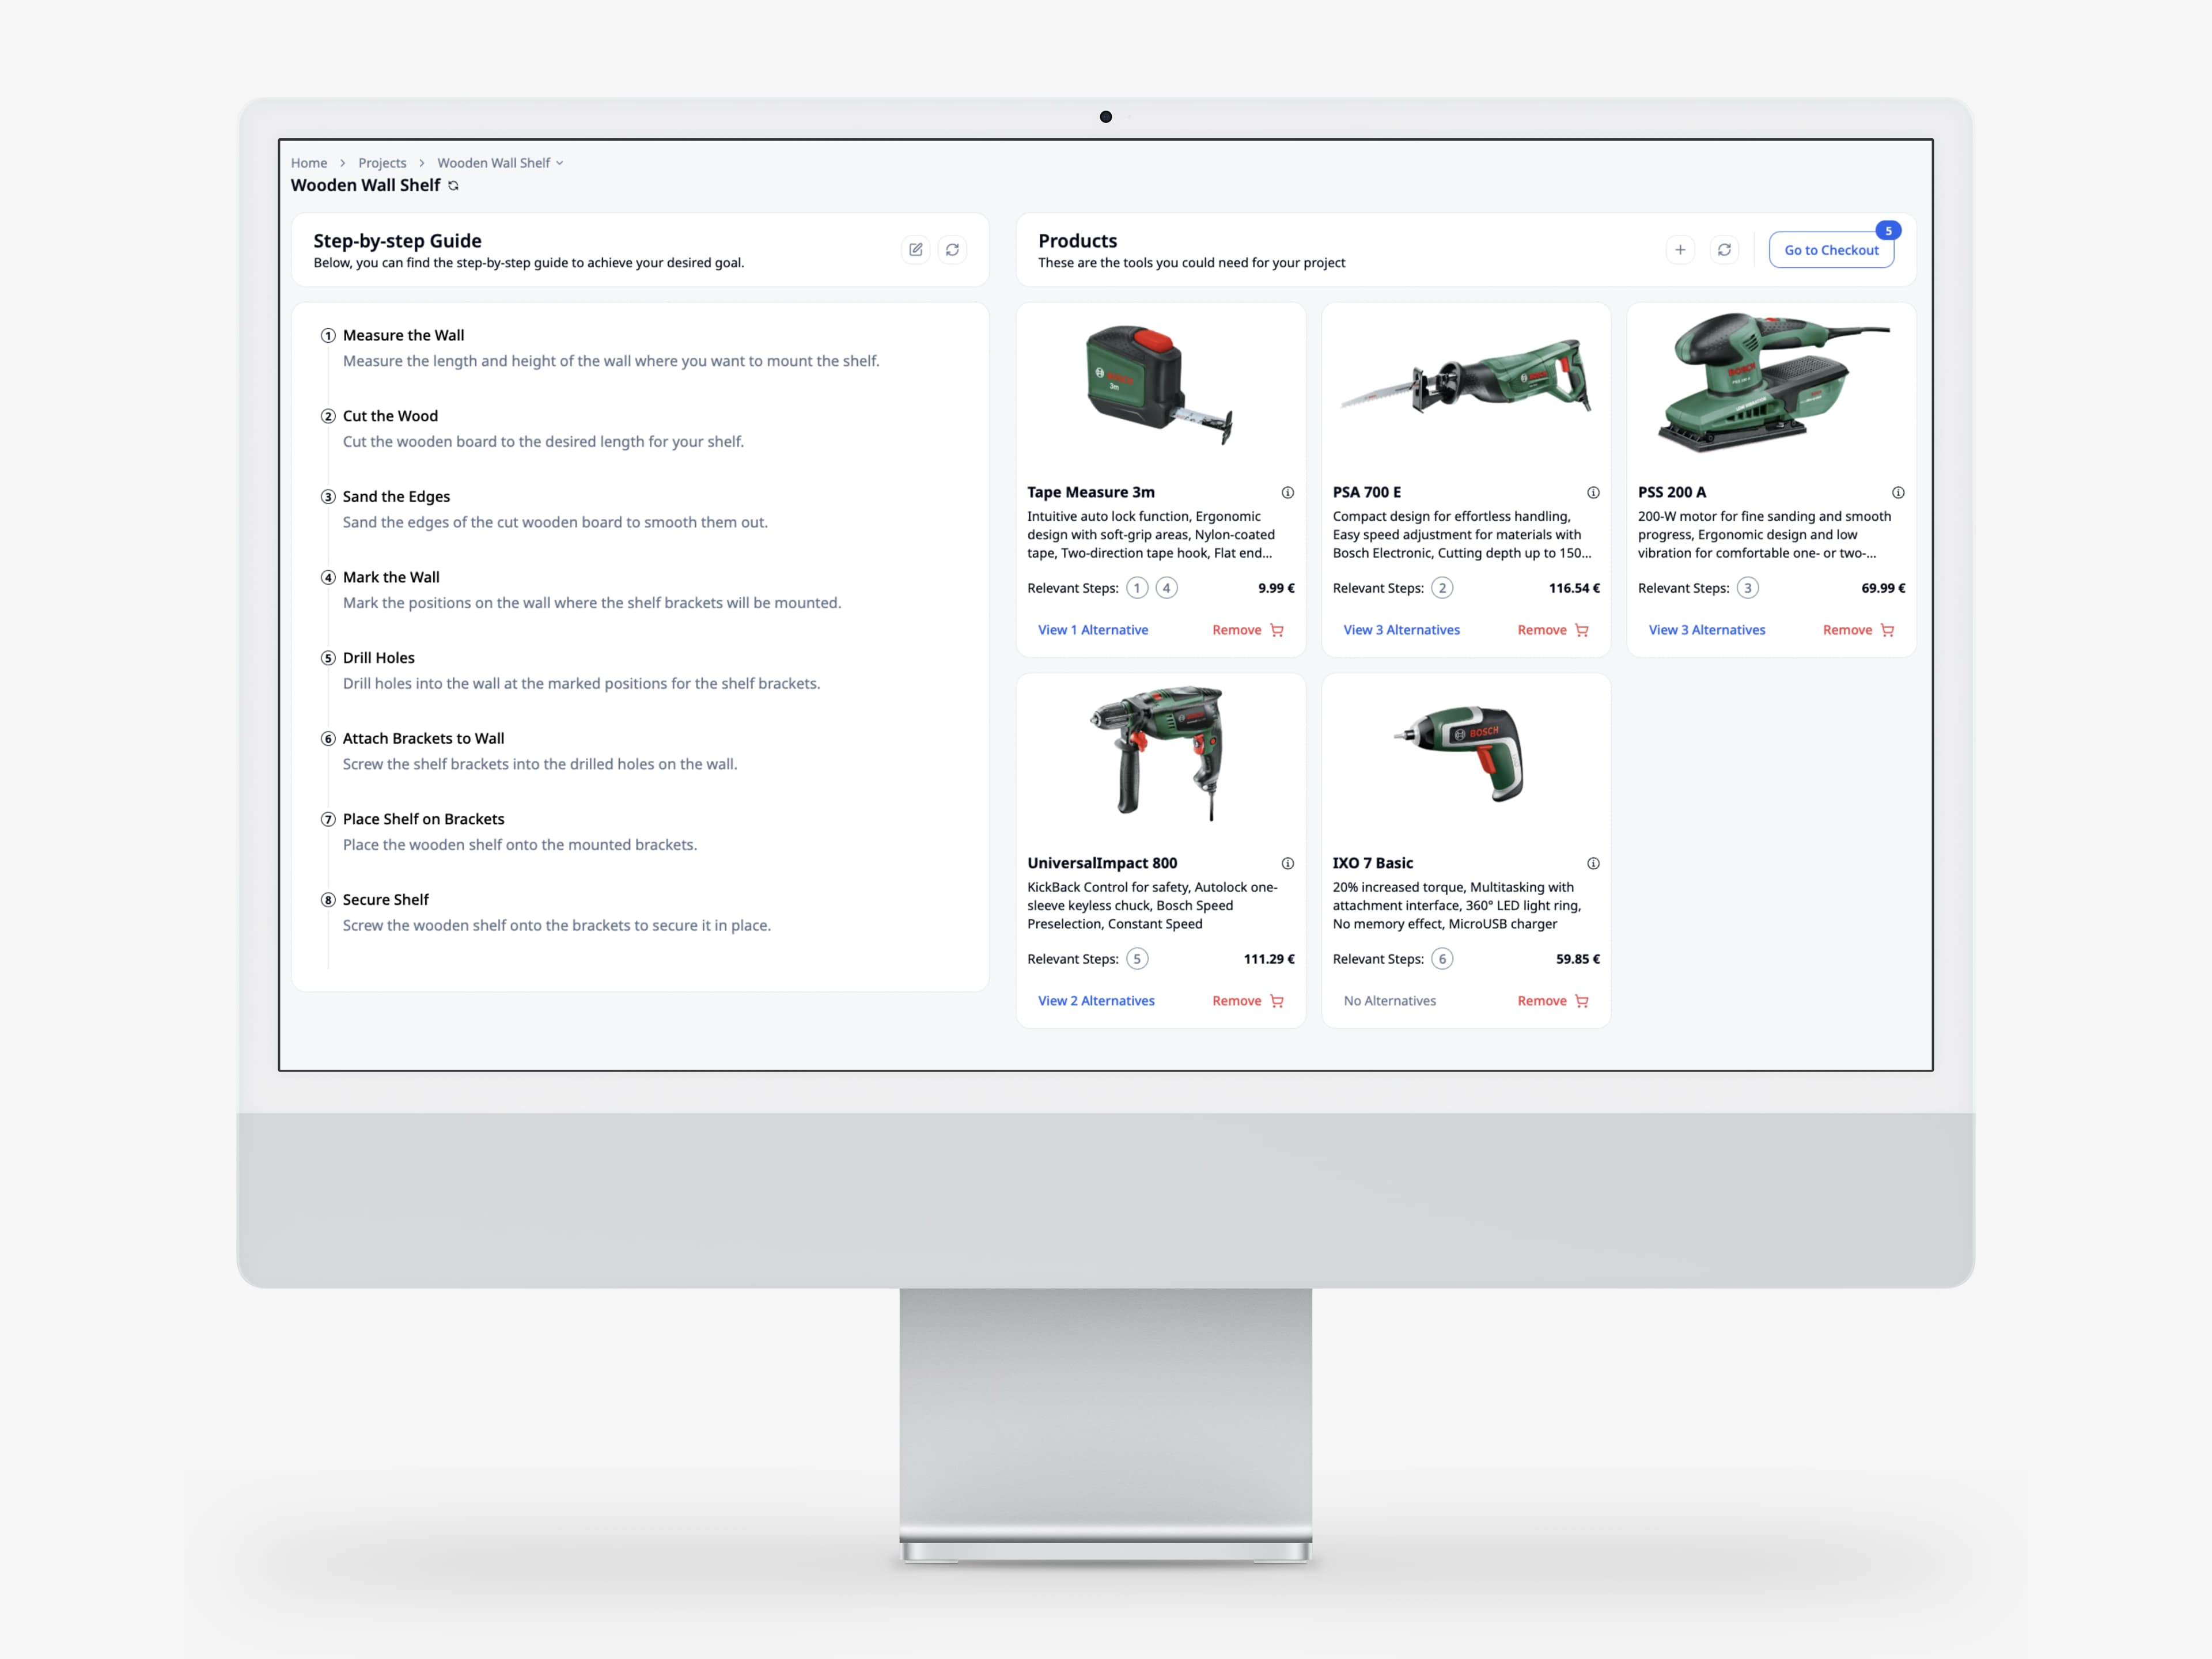Open info icon for PSS 200 A
This screenshot has height=1659, width=2212.
pyautogui.click(x=1898, y=493)
